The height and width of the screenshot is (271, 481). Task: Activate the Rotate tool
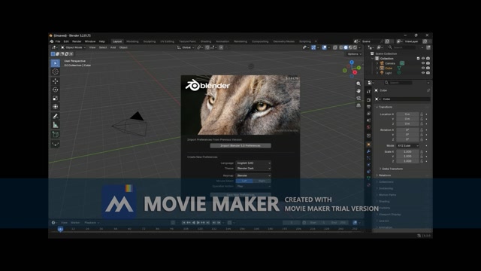tap(55, 90)
